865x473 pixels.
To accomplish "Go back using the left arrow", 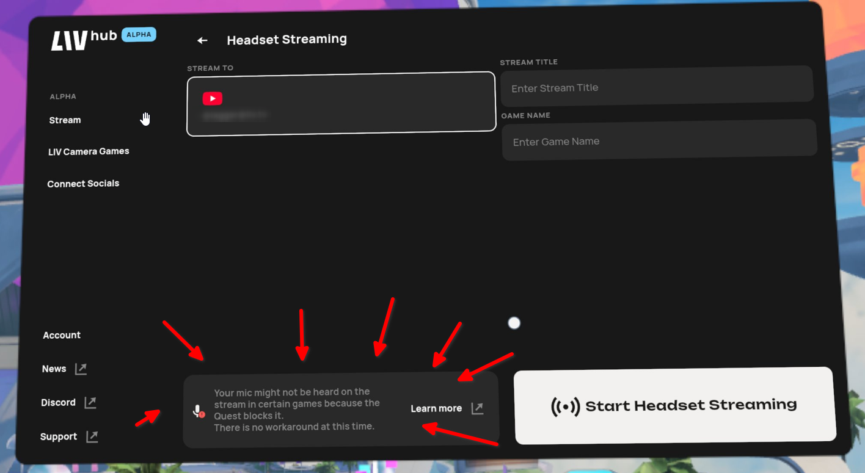I will pos(202,40).
